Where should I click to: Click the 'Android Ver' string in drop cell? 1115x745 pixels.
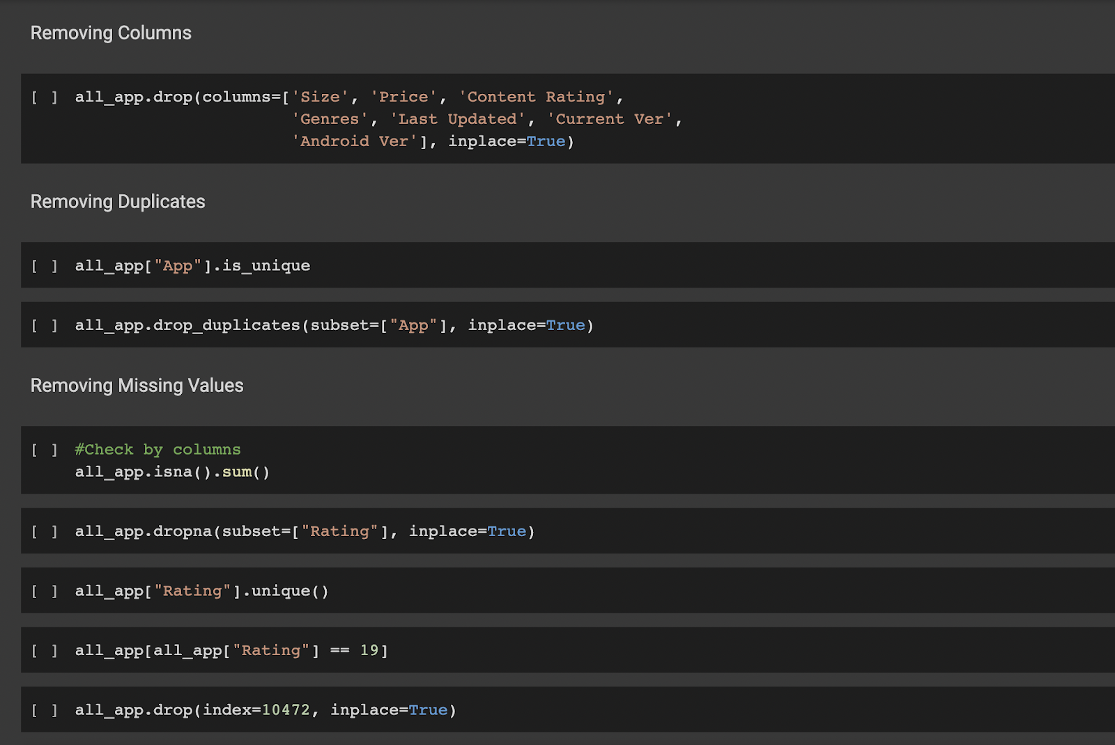click(354, 141)
